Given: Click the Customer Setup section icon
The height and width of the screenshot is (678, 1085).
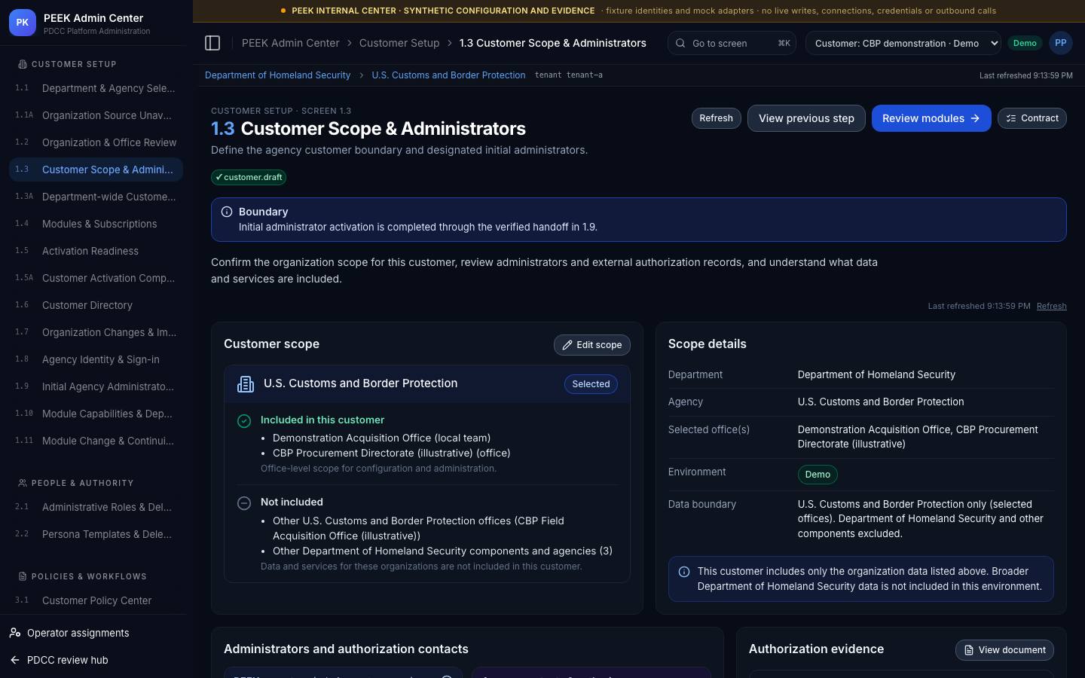Looking at the screenshot, I should pyautogui.click(x=23, y=64).
